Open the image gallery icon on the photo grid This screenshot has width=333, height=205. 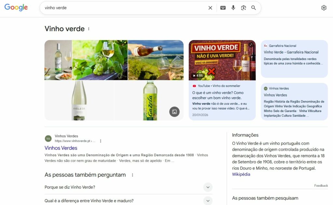pos(174,112)
